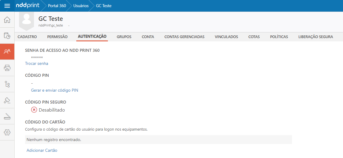The image size is (343, 158).
Task: Click the nddprint logo
Action: pyautogui.click(x=28, y=6)
